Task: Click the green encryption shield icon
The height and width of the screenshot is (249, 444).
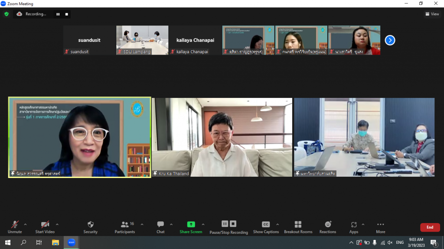Action: 7,14
